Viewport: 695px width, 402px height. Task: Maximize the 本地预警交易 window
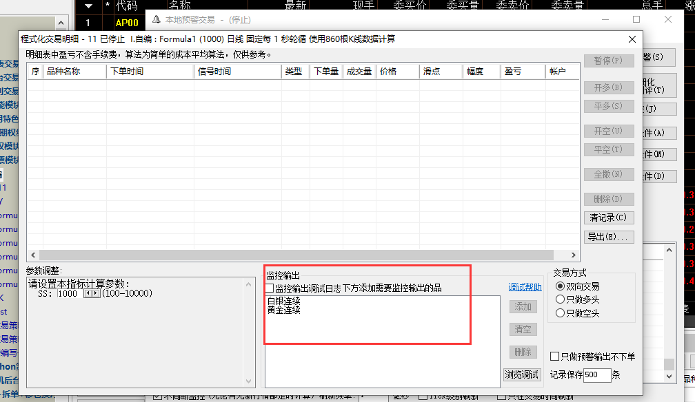pos(636,19)
